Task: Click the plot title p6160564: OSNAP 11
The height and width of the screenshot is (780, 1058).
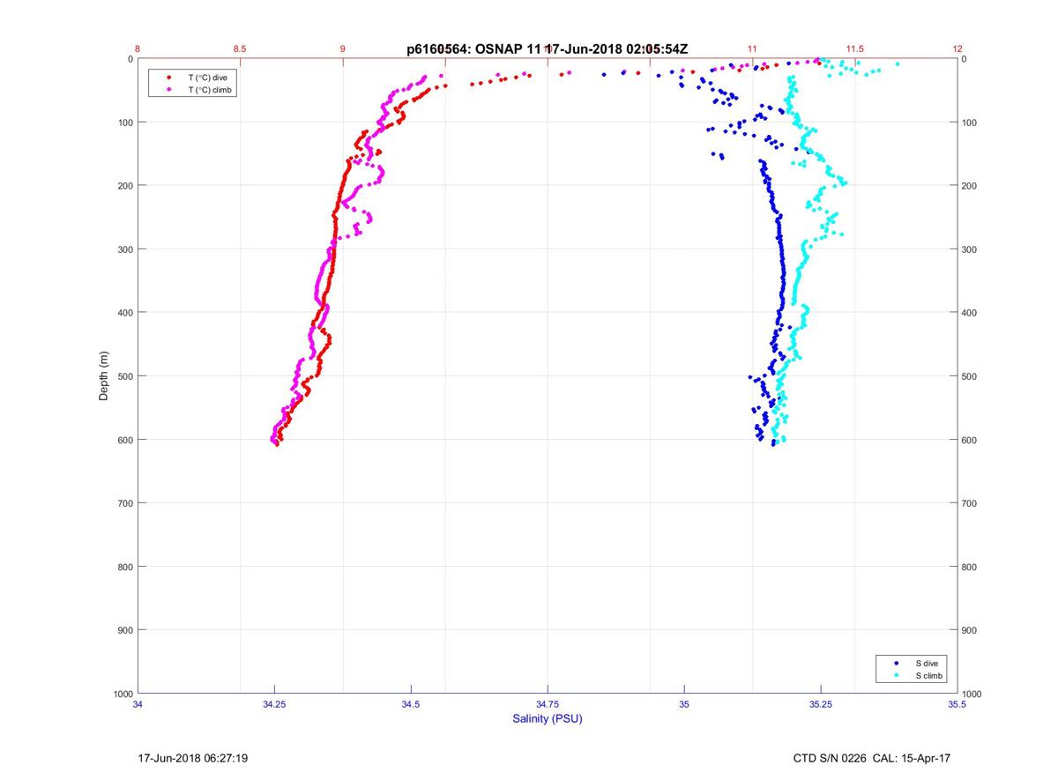Action: [473, 49]
